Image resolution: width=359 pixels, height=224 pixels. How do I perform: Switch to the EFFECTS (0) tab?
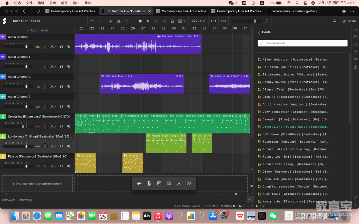26,200
